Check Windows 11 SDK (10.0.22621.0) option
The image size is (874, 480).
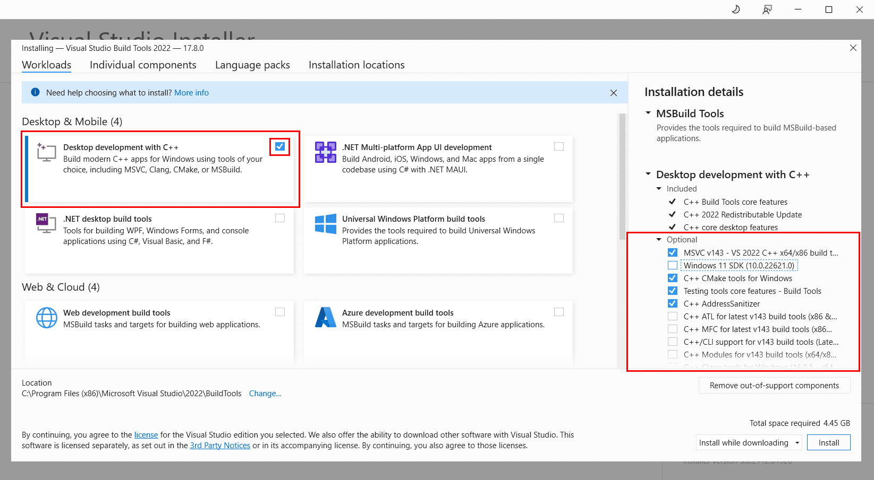673,265
